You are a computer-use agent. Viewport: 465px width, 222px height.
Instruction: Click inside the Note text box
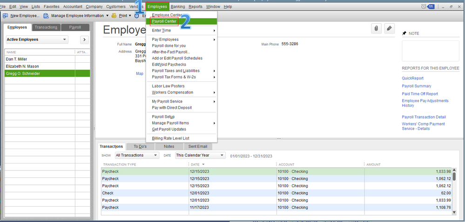pos(430,51)
